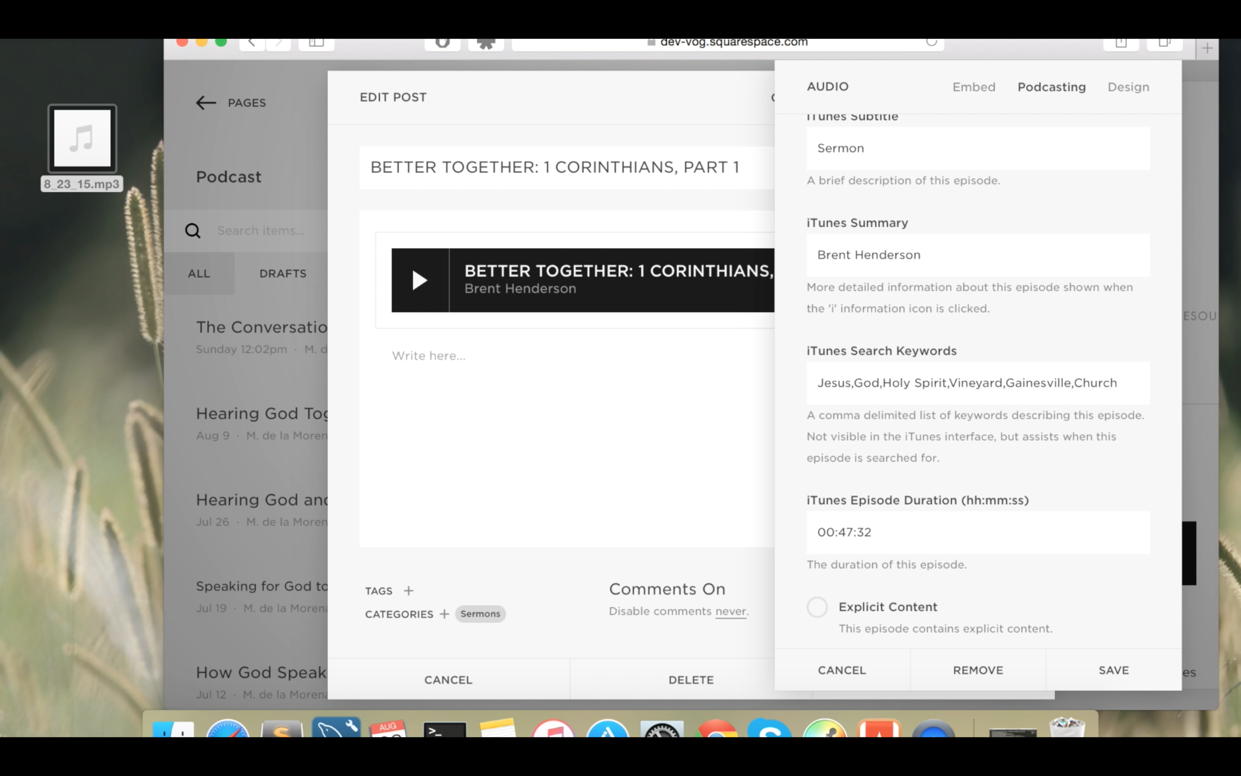Click the puzzle-piece extension icon in Safari toolbar

pos(486,44)
